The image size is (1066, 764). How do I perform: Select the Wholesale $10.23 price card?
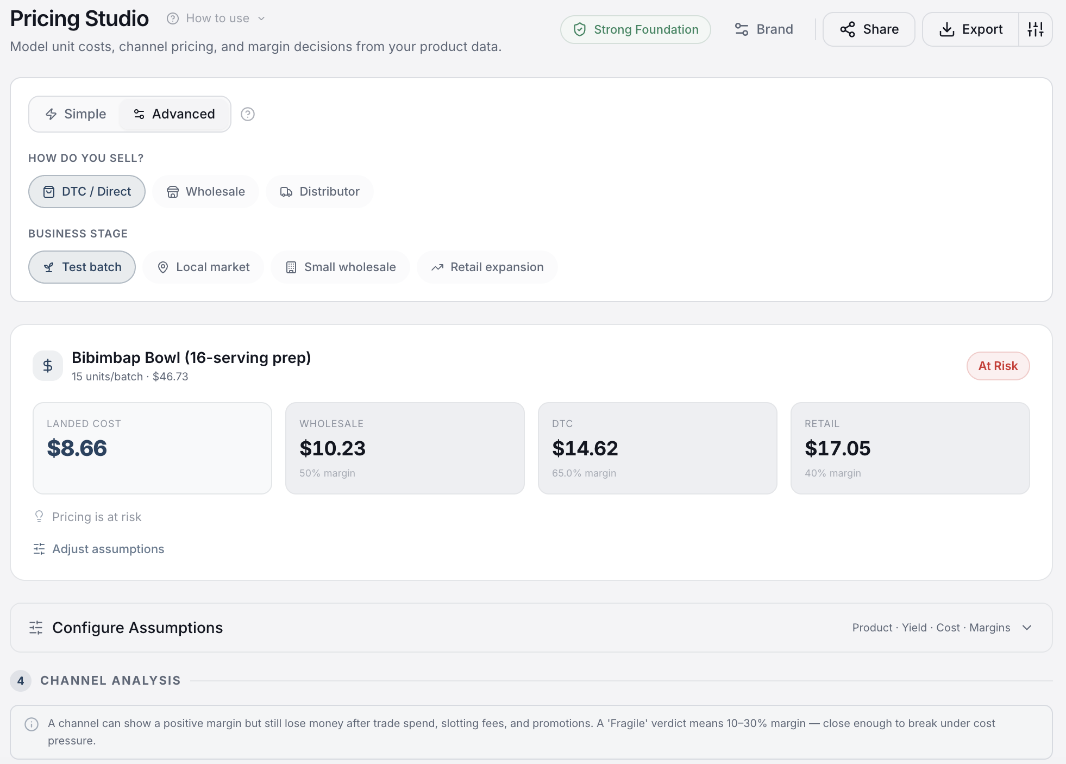pos(405,448)
